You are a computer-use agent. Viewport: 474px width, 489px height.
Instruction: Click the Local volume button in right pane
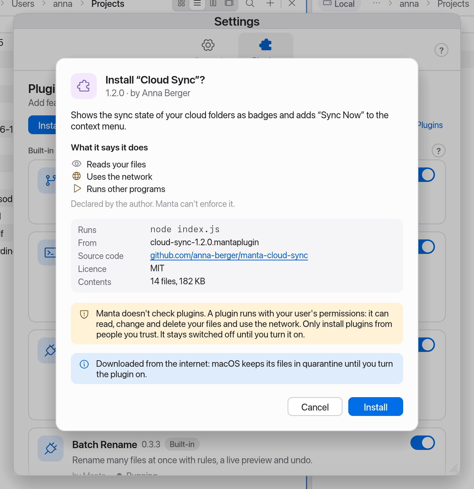coord(340,4)
